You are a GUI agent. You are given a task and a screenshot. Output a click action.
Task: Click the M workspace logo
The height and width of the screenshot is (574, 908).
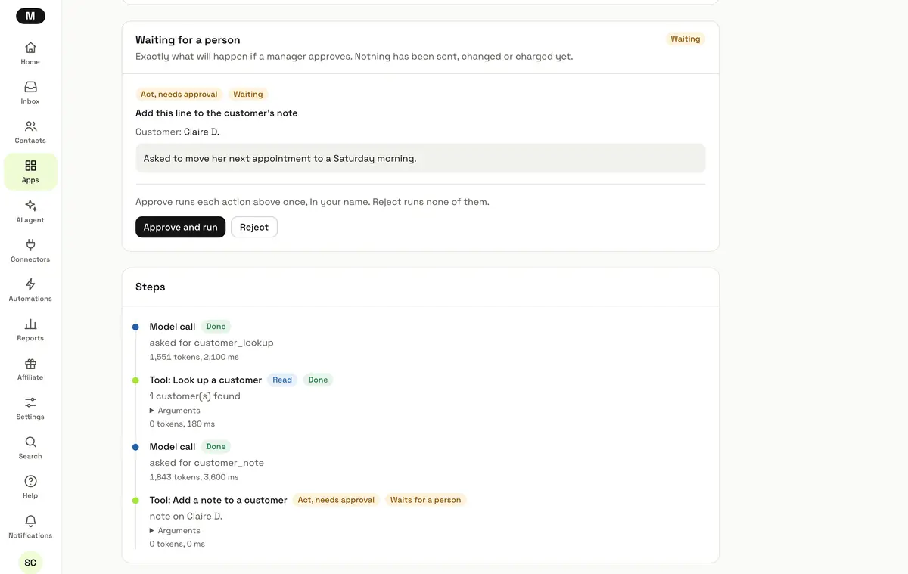[30, 16]
